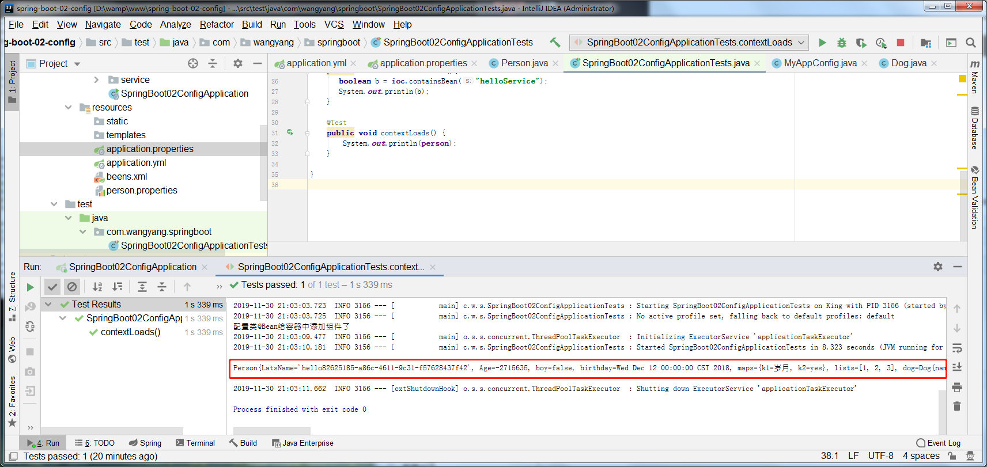
Task: Click the yellow inspection warning indicator
Action: 962,78
